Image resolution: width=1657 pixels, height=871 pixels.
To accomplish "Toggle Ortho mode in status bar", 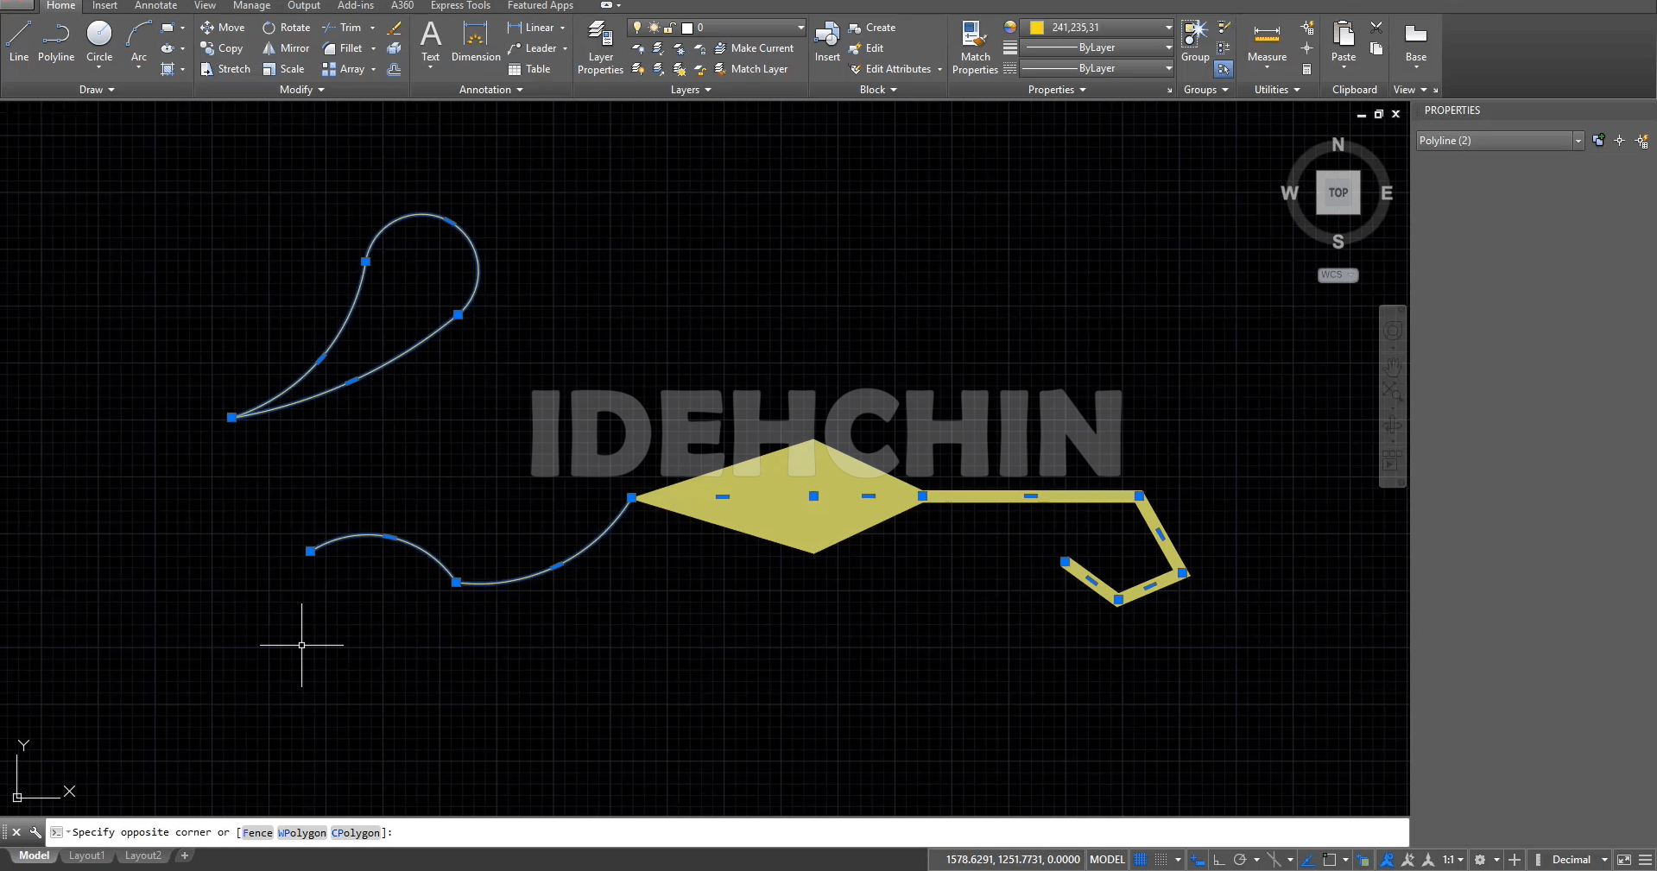I will point(1218,860).
